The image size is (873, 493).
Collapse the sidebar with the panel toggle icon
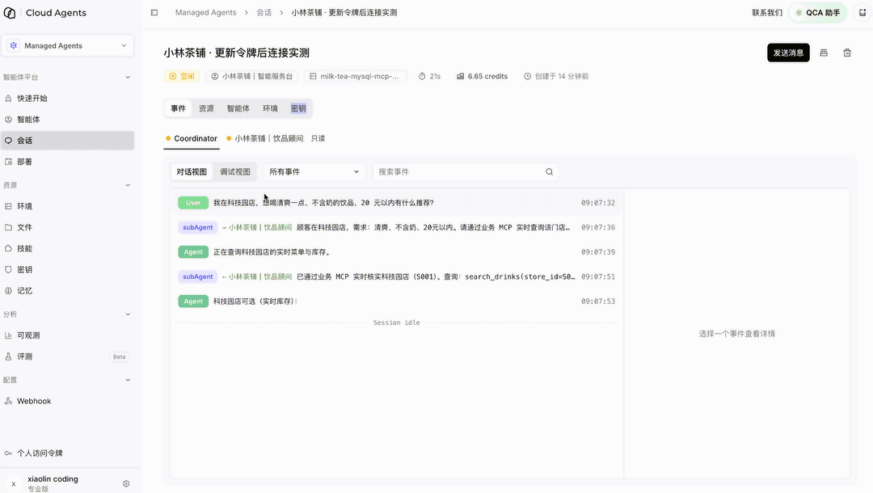154,12
